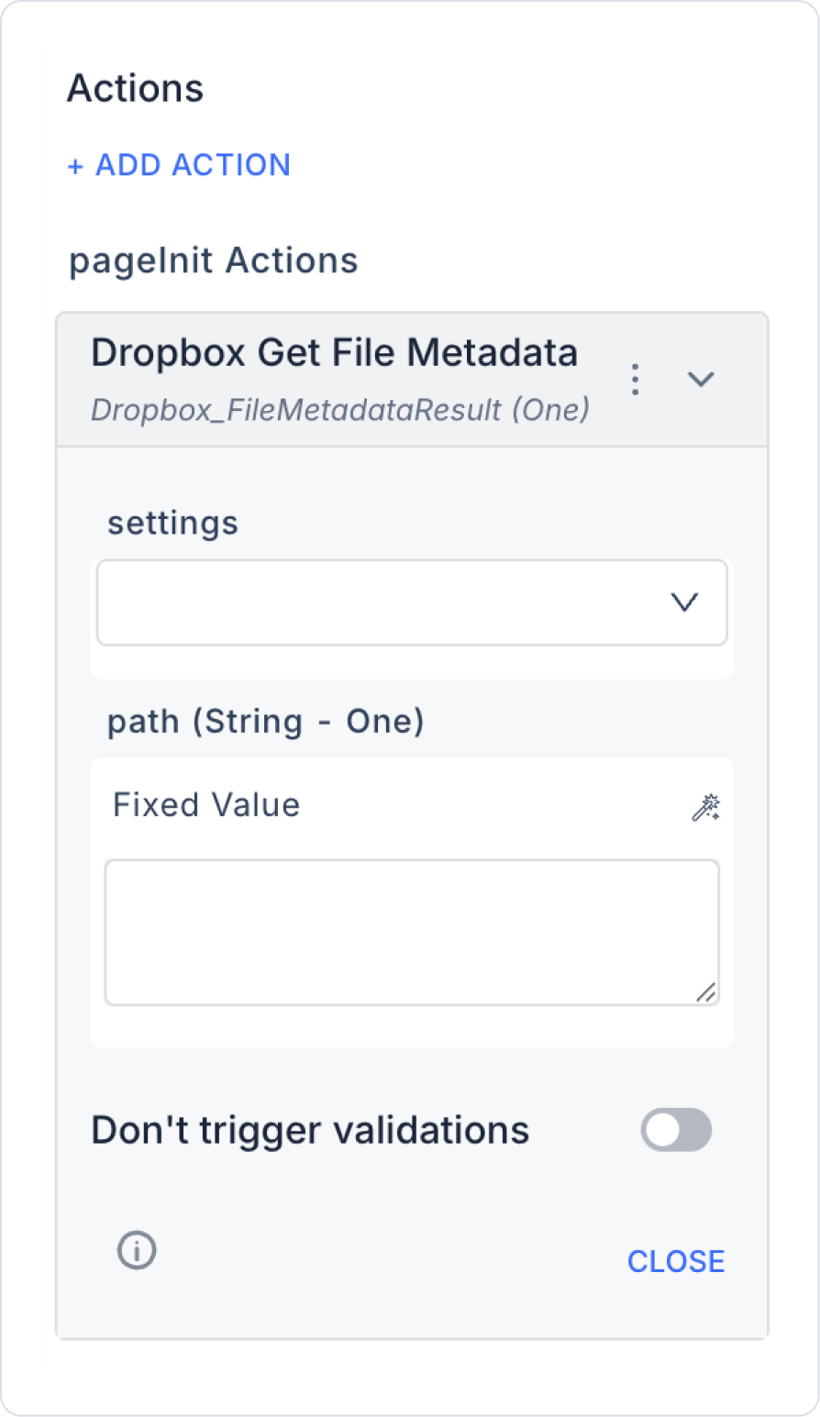Toggle the Don't trigger validations switch
820x1417 pixels.
pos(676,1130)
